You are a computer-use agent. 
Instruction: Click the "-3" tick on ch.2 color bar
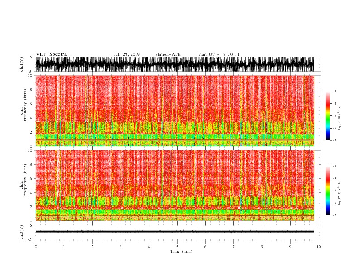335,166
